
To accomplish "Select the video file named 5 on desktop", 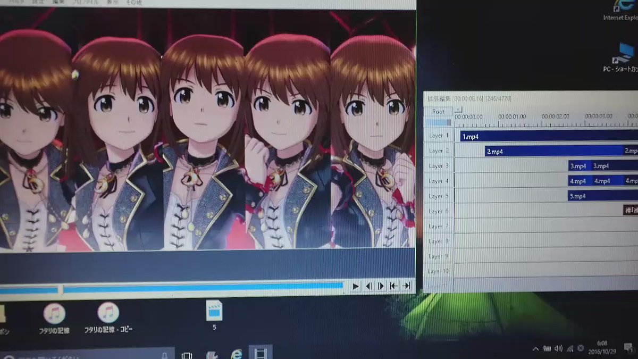I will click(214, 316).
